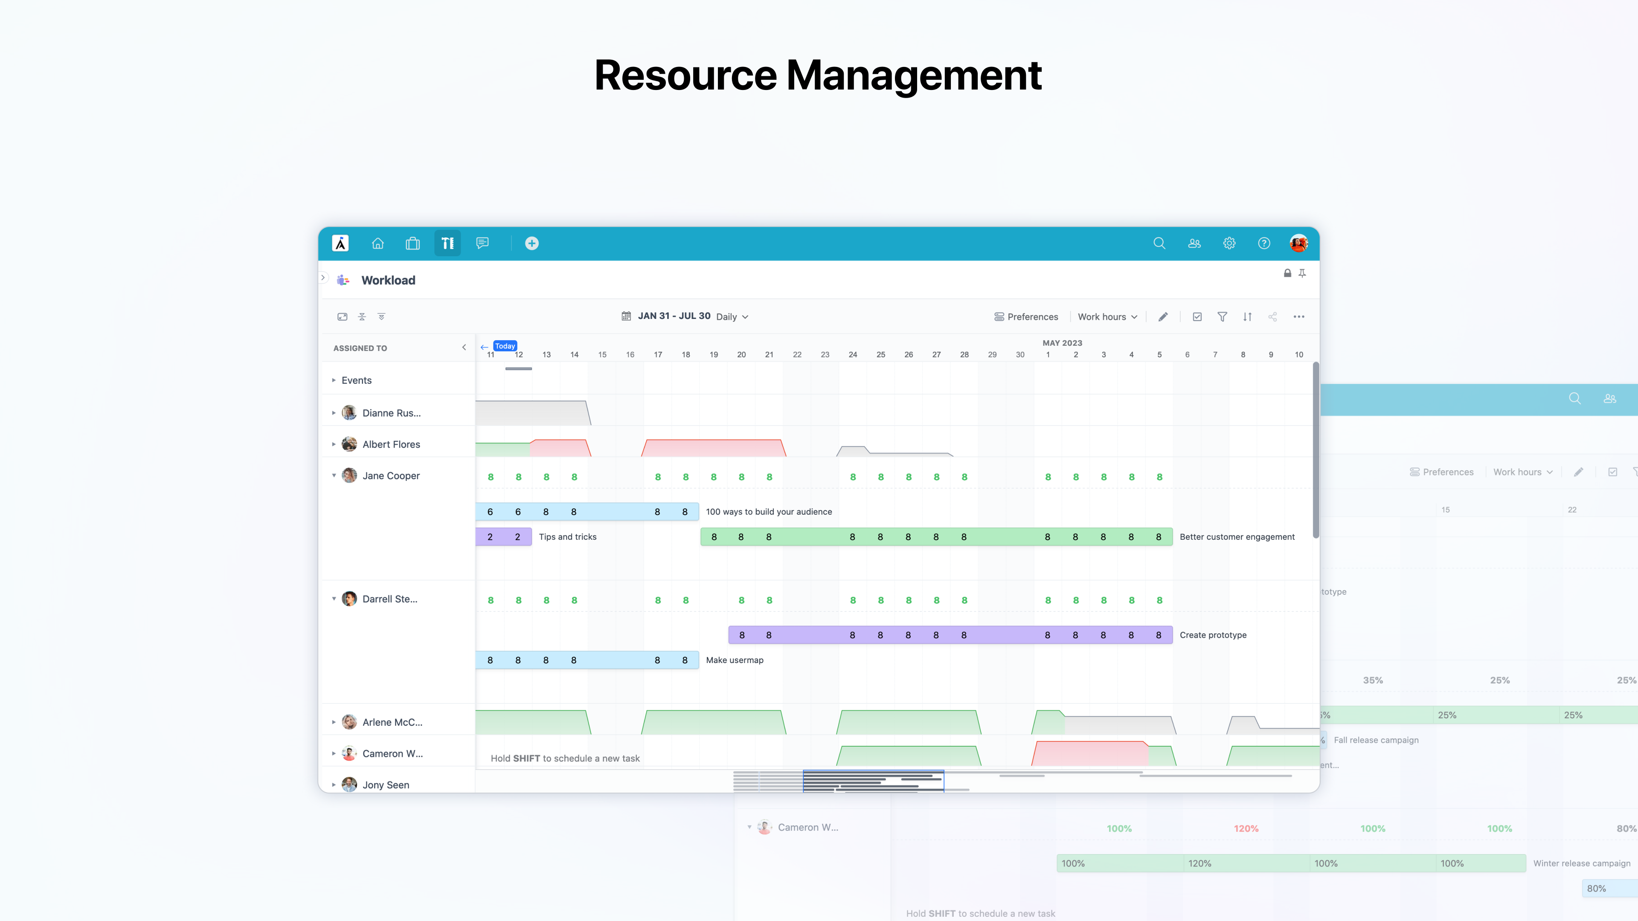
Task: Click the home icon in top bar
Action: (x=378, y=243)
